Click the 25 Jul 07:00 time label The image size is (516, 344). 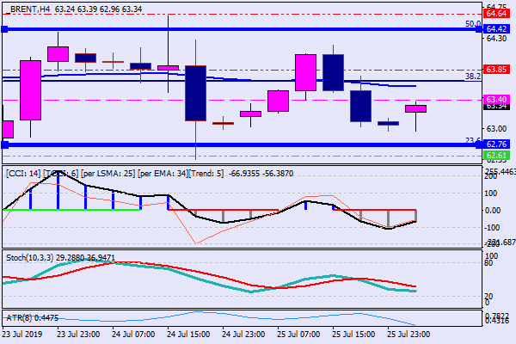(x=297, y=334)
